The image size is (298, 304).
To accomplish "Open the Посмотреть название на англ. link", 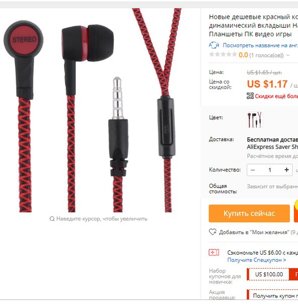I will tap(260, 45).
